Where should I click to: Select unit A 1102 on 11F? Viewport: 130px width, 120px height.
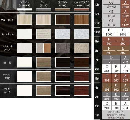point(125,23)
